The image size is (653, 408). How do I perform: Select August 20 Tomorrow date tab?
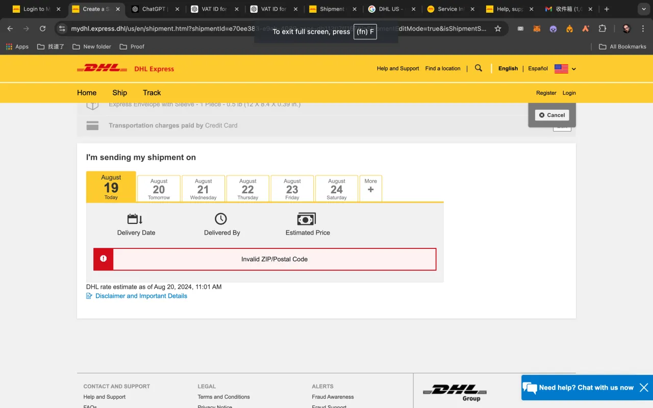(x=159, y=189)
